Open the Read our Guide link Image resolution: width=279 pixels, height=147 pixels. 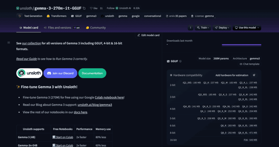click(26, 59)
